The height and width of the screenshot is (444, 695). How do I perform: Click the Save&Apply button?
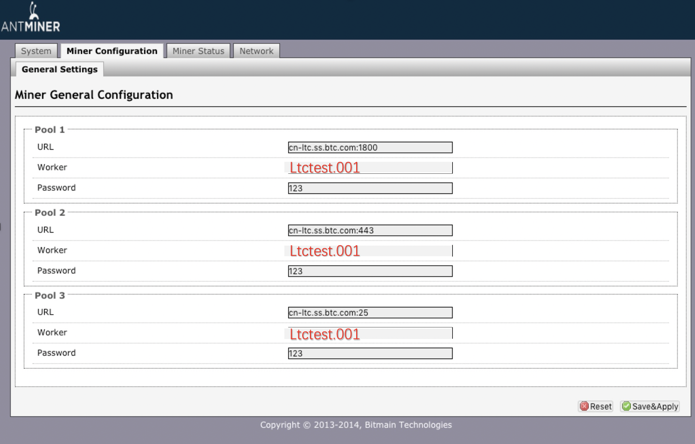(650, 406)
